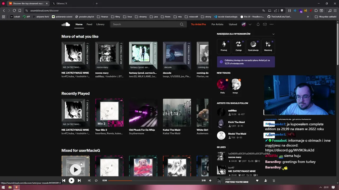
Task: Open the fantasy (prod. sorrow) thumbnail
Action: 143,56
